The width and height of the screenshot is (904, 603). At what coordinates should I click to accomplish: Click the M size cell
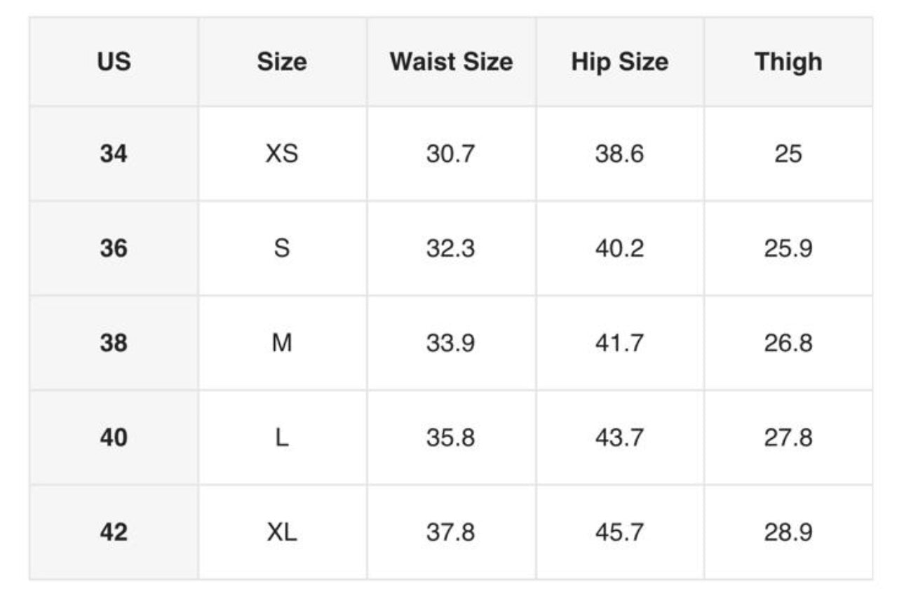coord(282,343)
